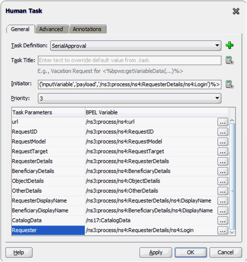Open expression builder icon beside Initiator
This screenshot has height=262, width=247.
pyautogui.click(x=229, y=84)
